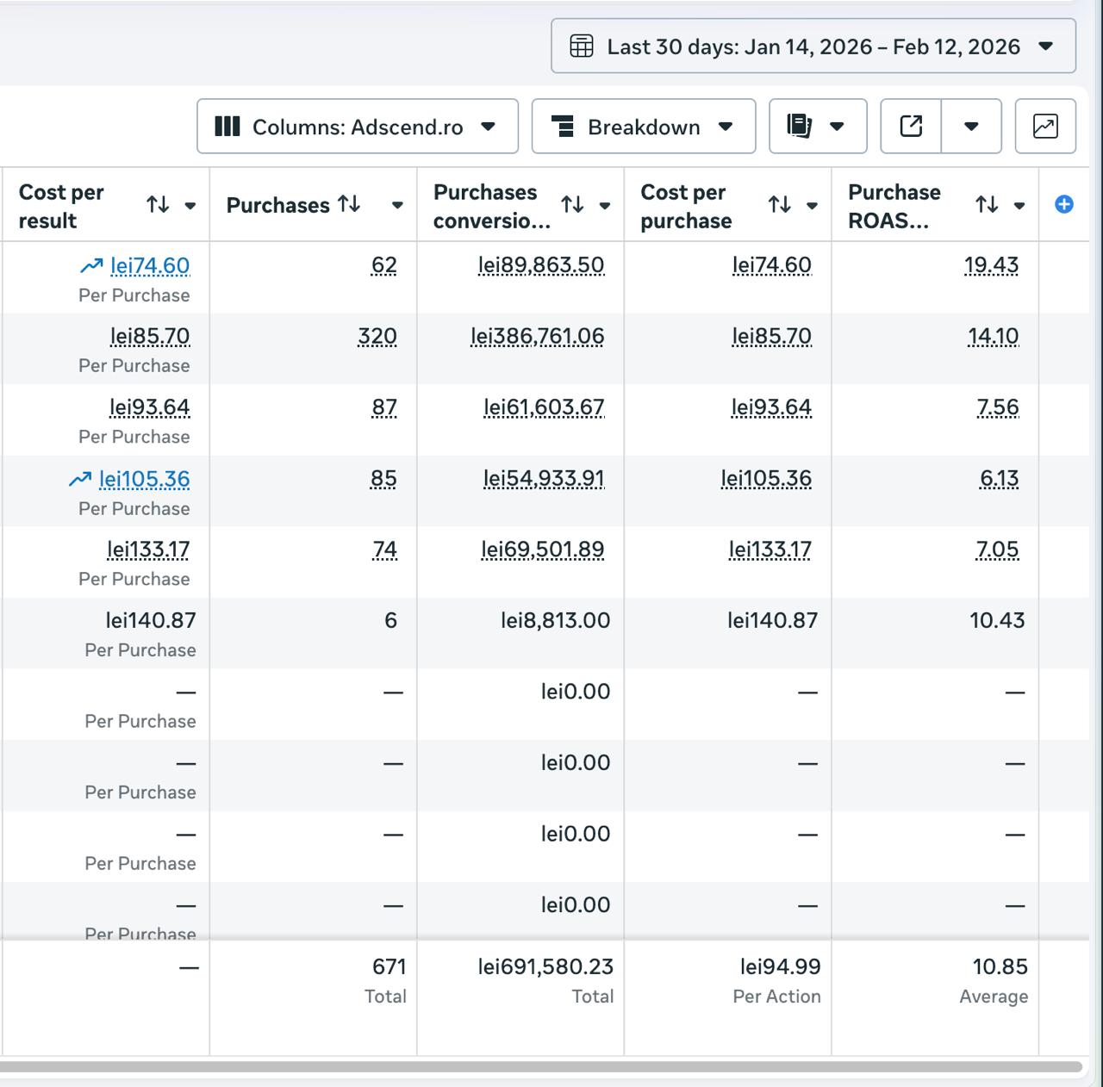Open Purchases column options caret
Image resolution: width=1103 pixels, height=1087 pixels.
pyautogui.click(x=397, y=206)
